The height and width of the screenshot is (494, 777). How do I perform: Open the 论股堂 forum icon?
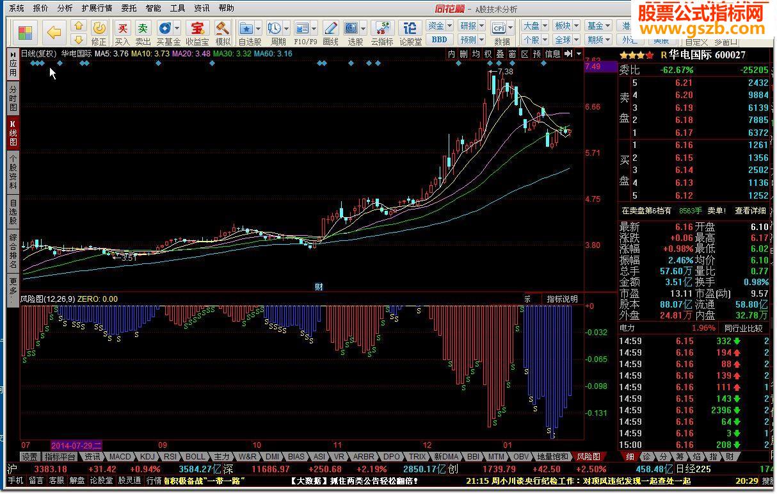point(410,33)
